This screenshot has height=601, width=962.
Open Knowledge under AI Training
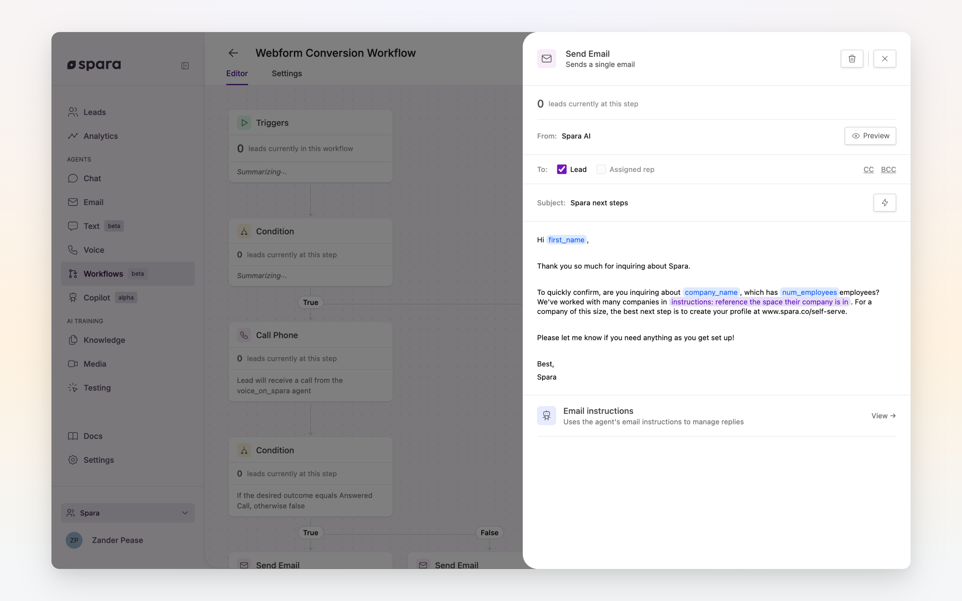click(104, 340)
